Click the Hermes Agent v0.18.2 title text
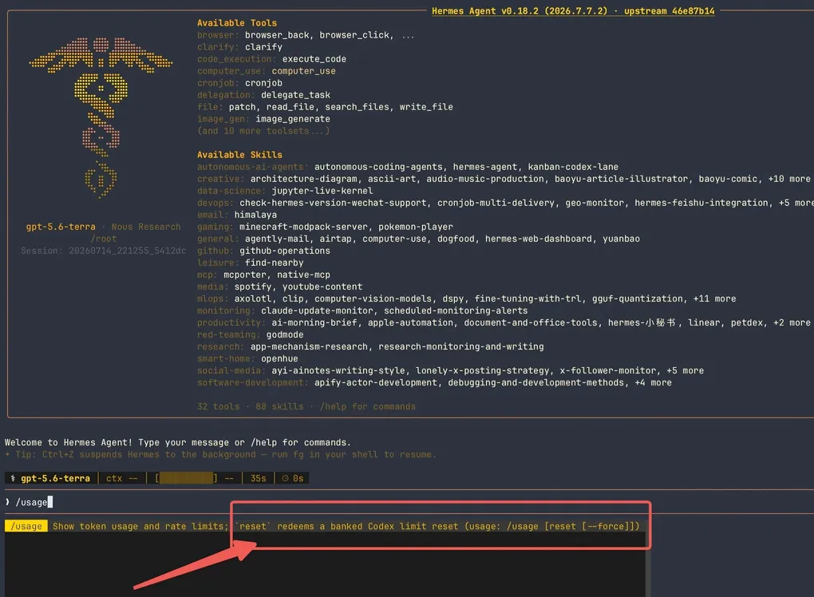 (520, 11)
